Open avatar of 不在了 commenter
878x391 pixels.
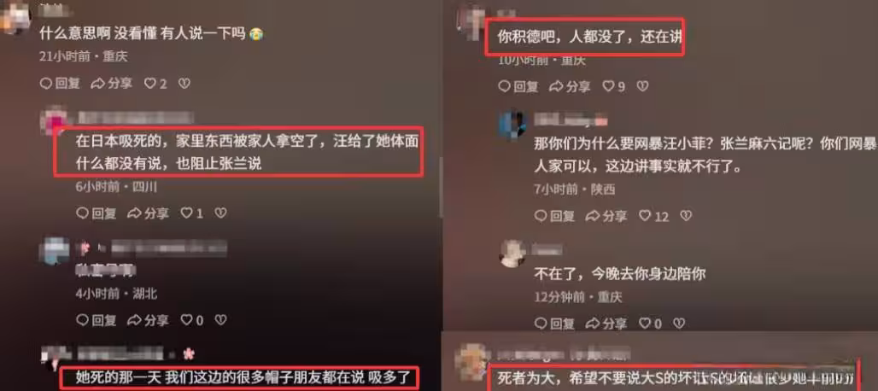point(512,254)
